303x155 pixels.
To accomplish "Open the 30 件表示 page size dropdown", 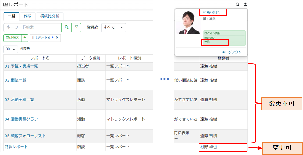I will click(11, 49).
